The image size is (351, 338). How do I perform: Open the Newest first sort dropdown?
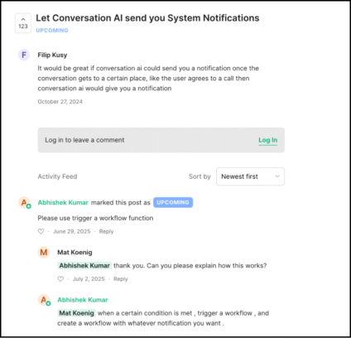[x=250, y=176]
